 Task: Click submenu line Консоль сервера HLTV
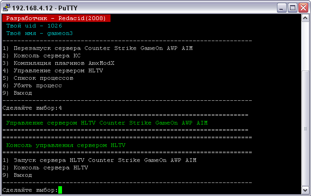tap(45, 168)
